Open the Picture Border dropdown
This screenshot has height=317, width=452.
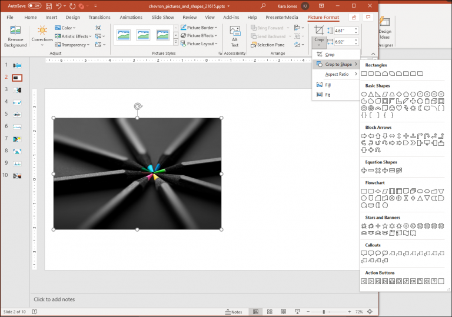point(200,28)
